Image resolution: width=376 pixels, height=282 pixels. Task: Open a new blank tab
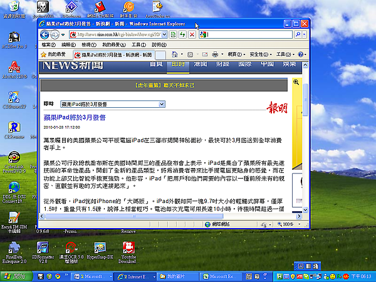(x=160, y=55)
